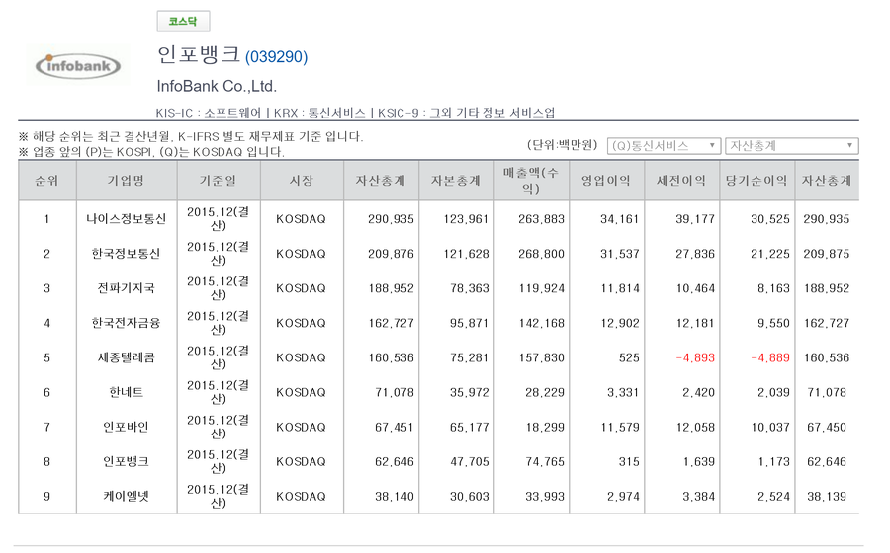The height and width of the screenshot is (553, 890).
Task: Click the InfoBank Co.,Ltd. English name
Action: click(x=217, y=86)
